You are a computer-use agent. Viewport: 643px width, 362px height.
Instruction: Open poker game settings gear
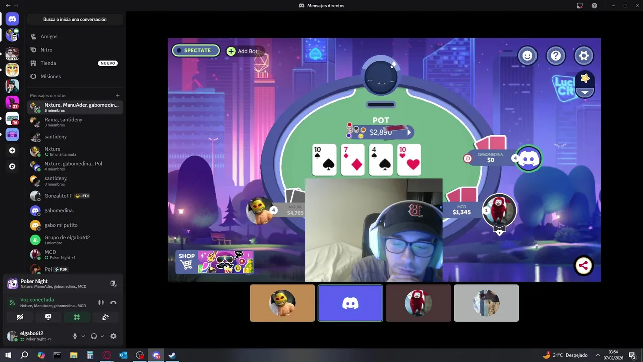coord(584,56)
